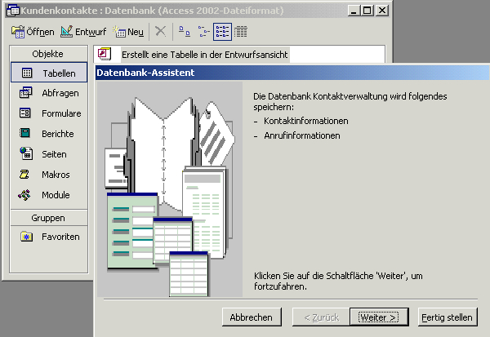Click the Formulare icon in sidebar

coord(25,113)
